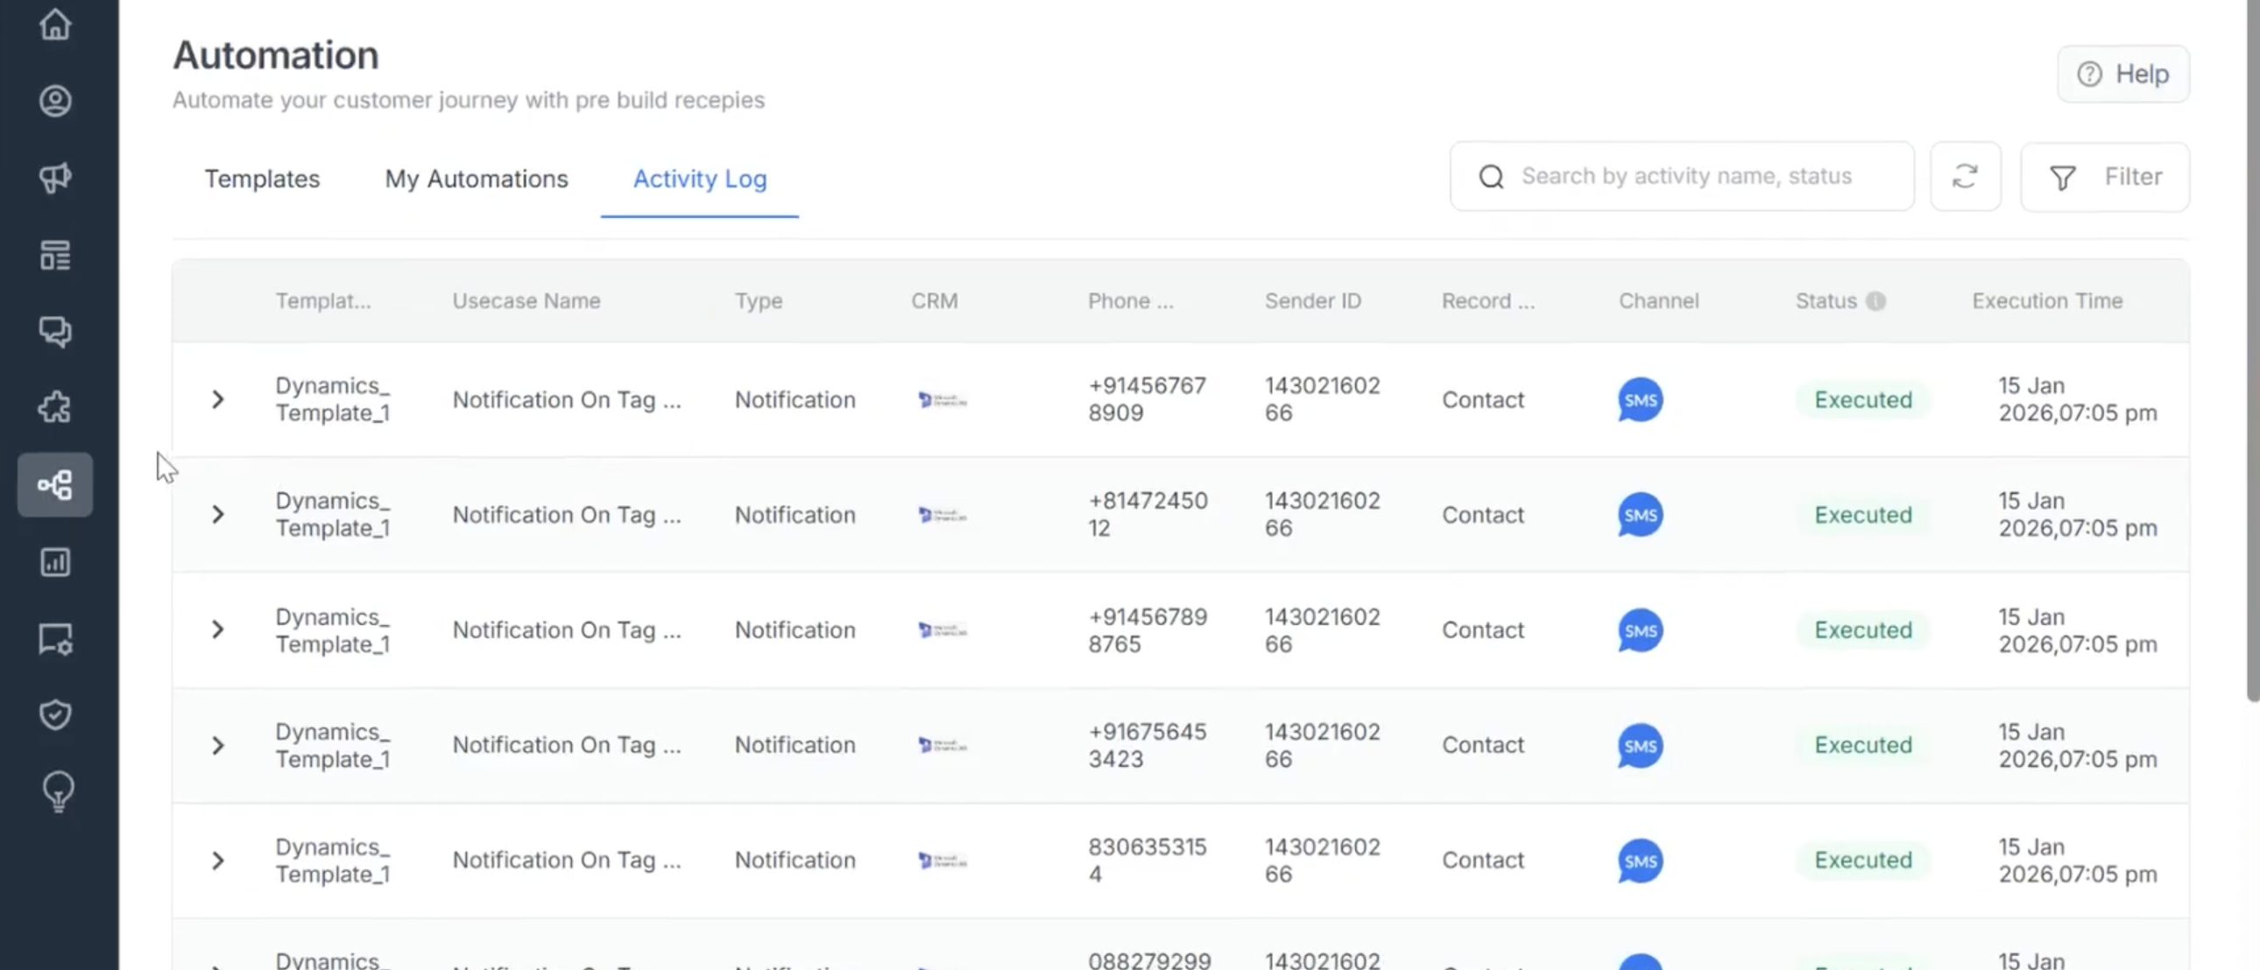Open the Help button
The image size is (2260, 970).
point(2123,74)
